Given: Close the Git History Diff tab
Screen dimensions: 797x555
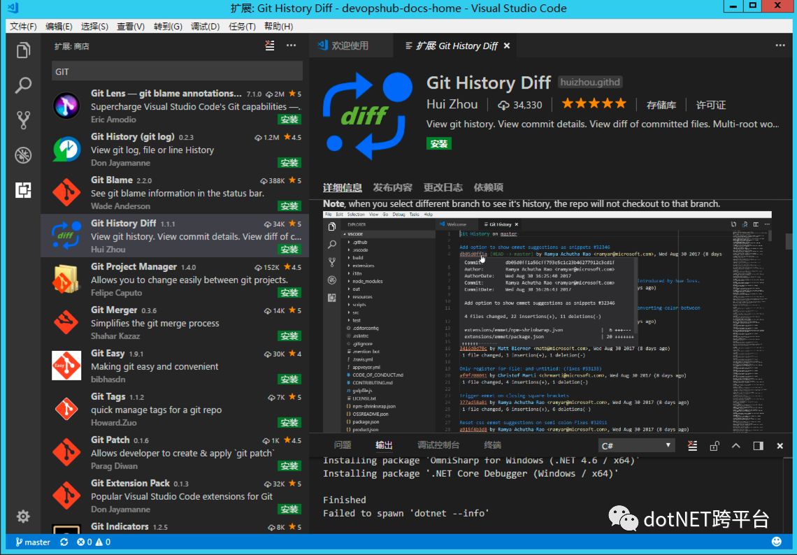Looking at the screenshot, I should coord(507,45).
